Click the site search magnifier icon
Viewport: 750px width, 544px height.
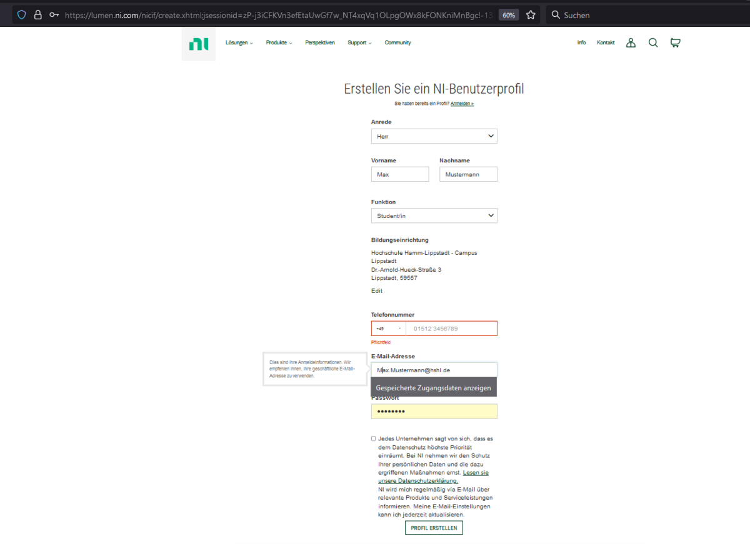click(x=653, y=43)
